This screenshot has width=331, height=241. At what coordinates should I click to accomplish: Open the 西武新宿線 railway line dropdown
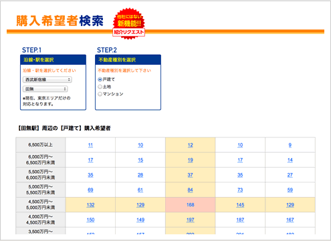47,79
